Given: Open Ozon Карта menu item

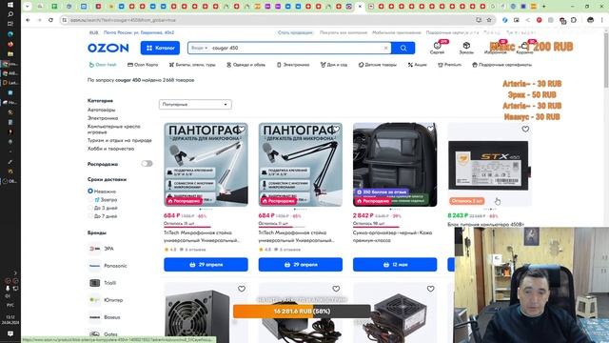Looking at the screenshot, I should click(x=143, y=65).
